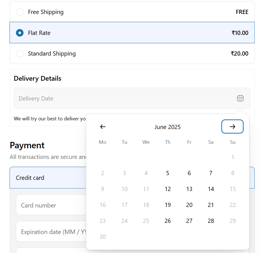Click the Expiration date field
Image resolution: width=269 pixels, height=253 pixels.
coord(51,231)
